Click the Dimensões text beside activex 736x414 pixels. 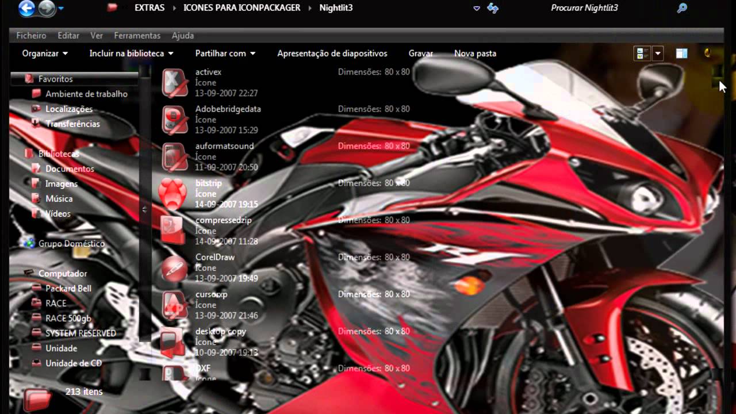click(x=374, y=72)
